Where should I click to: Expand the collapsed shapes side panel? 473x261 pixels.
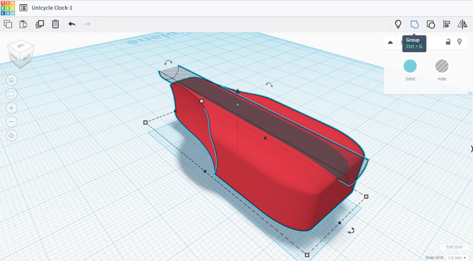point(471,149)
